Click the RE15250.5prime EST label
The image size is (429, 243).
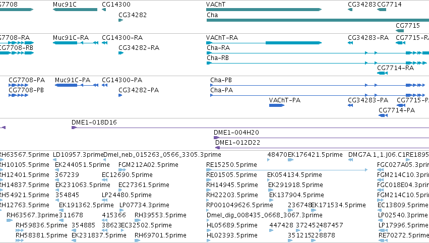pos(232,165)
